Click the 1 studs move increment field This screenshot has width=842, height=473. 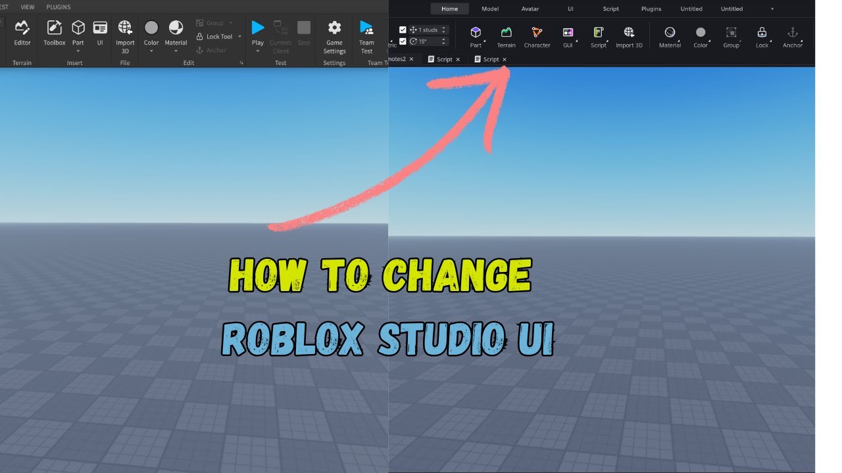click(x=428, y=30)
